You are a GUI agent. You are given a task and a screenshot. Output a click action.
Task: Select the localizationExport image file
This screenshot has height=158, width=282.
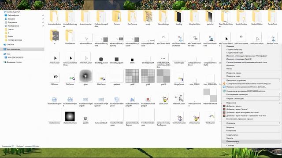click(55, 100)
